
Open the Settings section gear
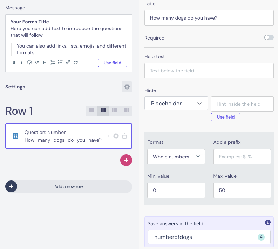[127, 87]
